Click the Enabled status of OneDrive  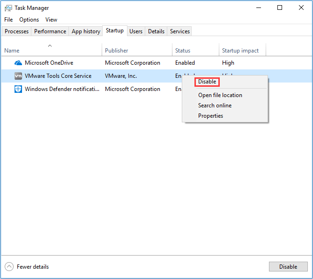point(185,63)
